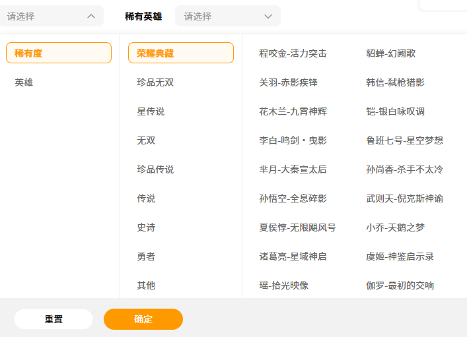
Task: Pick the 无双 rarity level
Action: (x=146, y=140)
